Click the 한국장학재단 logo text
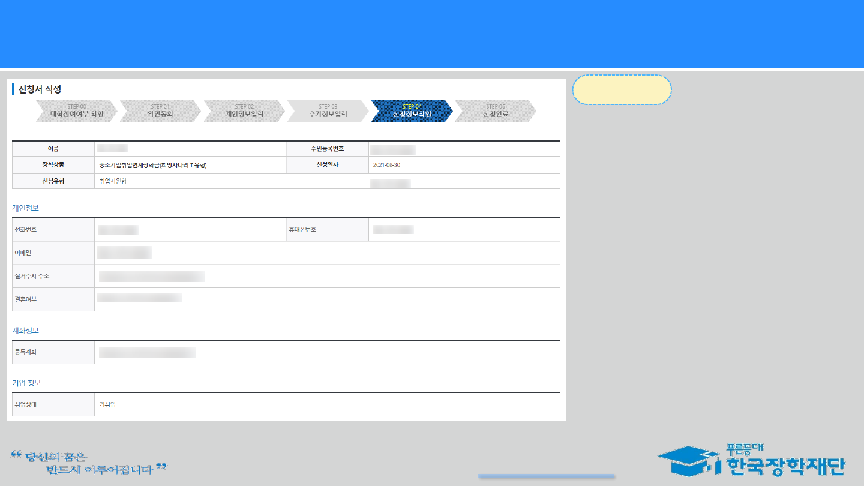The image size is (864, 486). pyautogui.click(x=785, y=464)
